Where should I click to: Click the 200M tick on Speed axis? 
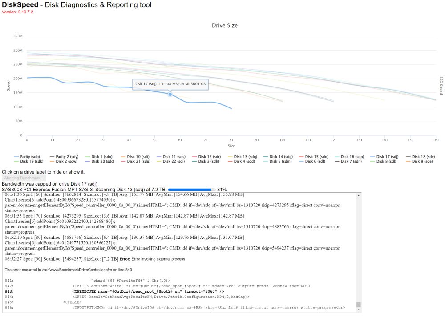pyautogui.click(x=18, y=79)
